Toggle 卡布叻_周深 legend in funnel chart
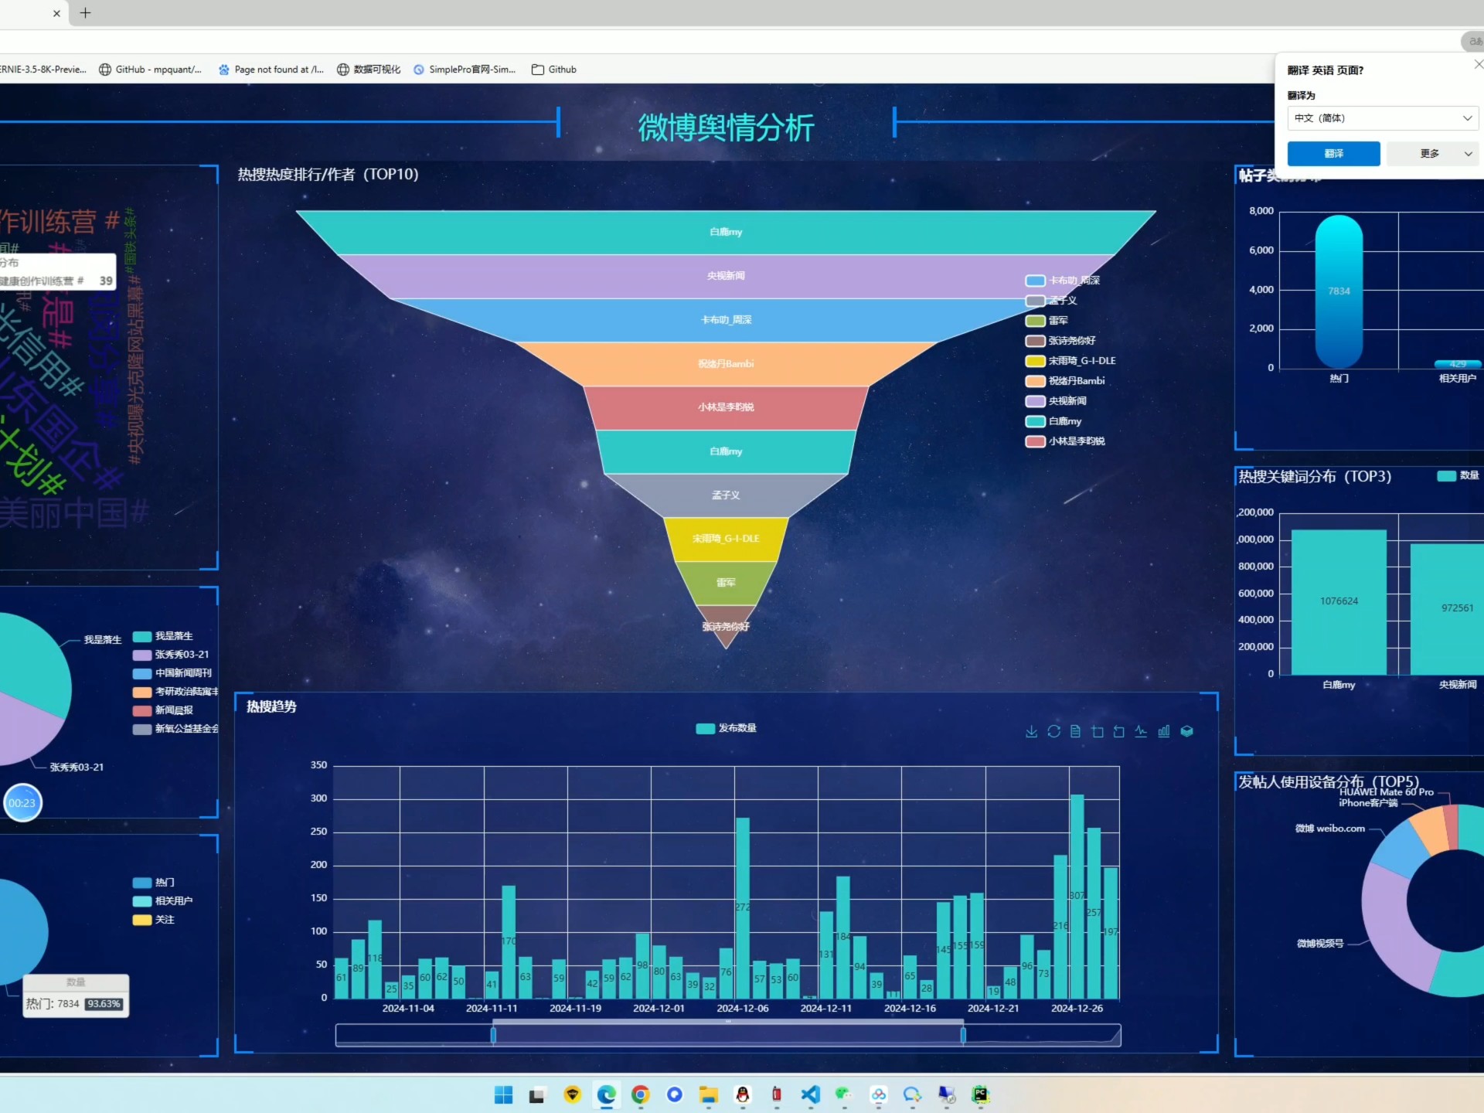This screenshot has width=1484, height=1113. pyautogui.click(x=1062, y=281)
